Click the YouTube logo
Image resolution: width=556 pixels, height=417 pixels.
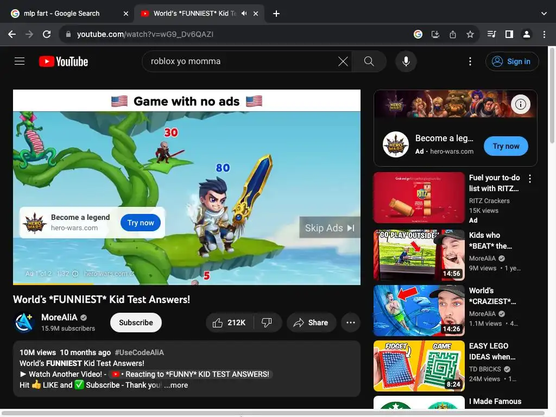[x=64, y=61]
